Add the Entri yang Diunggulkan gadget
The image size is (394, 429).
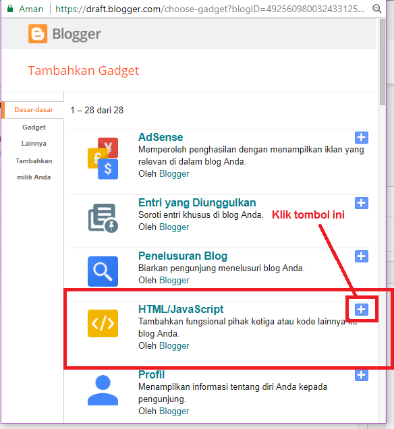click(x=362, y=203)
